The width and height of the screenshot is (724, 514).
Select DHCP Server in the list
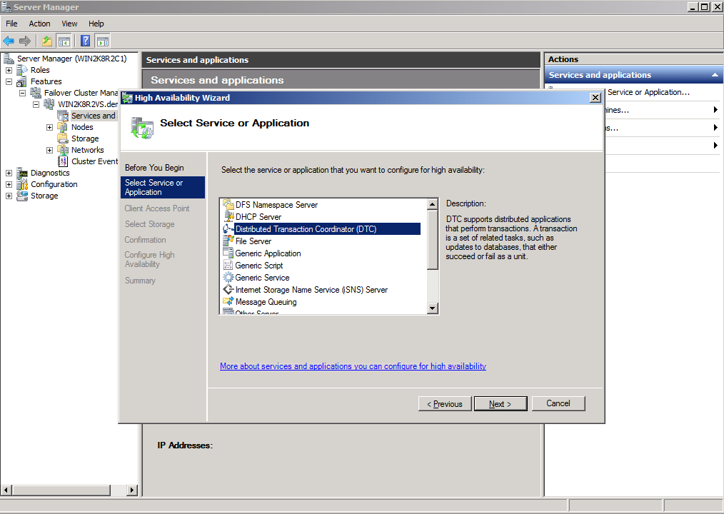258,216
